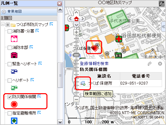The height and width of the screenshot is (125, 166).
Task: Collapse the right side panel with chevrons
Action: tap(164, 27)
